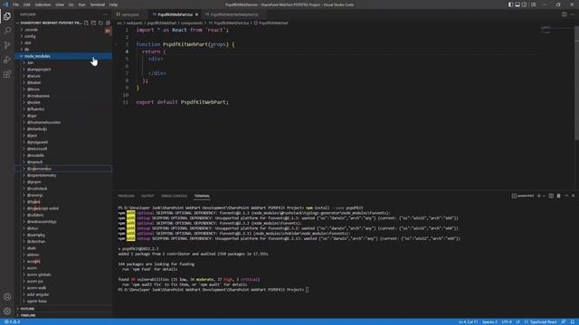This screenshot has height=325, width=579.
Task: Maximize the terminal panel size
Action: [566, 196]
